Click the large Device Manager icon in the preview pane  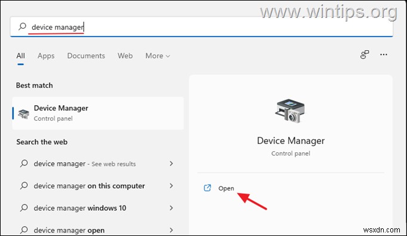tap(290, 111)
